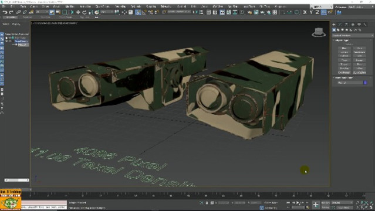
Task: Pick the Rectangular Selection Region icon
Action: pos(65,12)
